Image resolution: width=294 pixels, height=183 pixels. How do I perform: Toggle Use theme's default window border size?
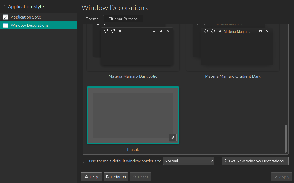85,161
